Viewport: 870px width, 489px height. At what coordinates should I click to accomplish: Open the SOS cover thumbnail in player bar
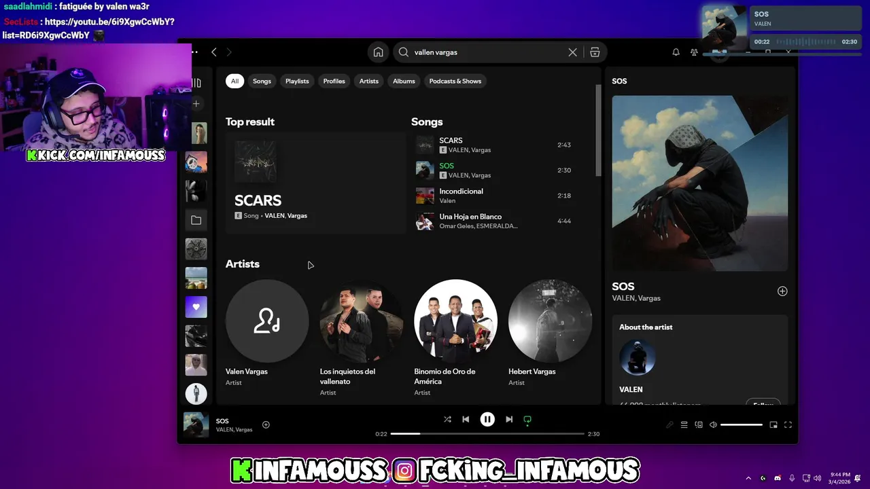point(196,424)
